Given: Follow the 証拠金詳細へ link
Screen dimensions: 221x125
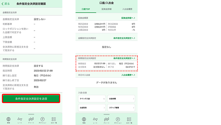Looking at the screenshot, I should point(128,18).
